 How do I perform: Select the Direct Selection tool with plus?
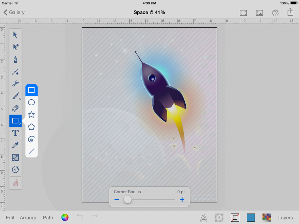pos(15,47)
